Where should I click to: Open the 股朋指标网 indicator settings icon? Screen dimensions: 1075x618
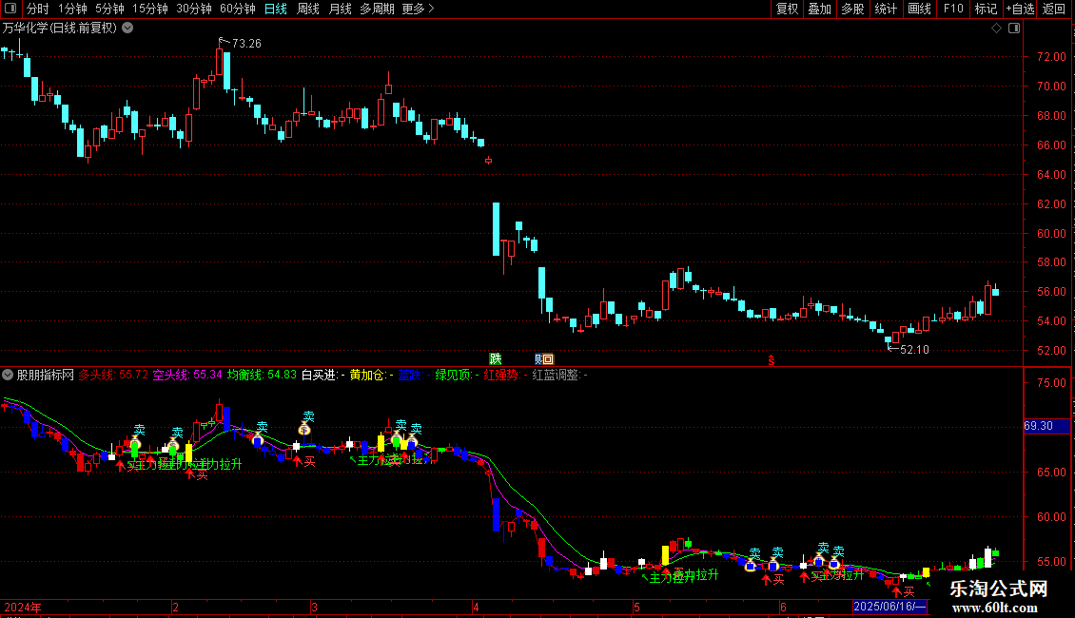tap(8, 375)
